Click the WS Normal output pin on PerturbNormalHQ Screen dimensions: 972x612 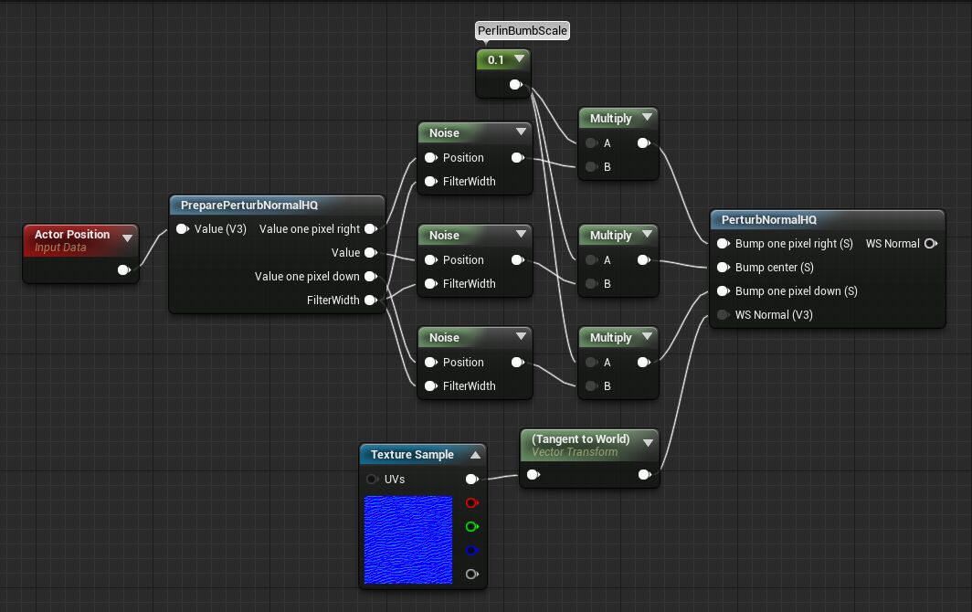click(930, 244)
